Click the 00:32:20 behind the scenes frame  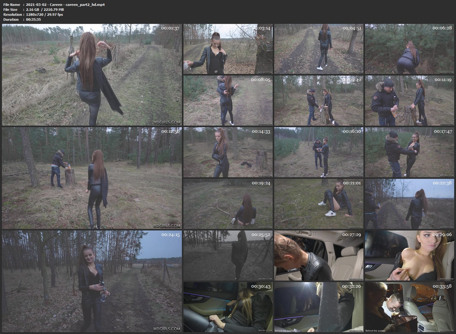[x=319, y=307]
